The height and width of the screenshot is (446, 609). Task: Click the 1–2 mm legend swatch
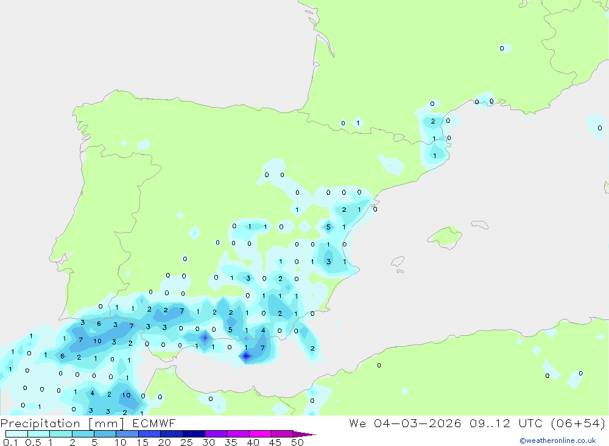pos(61,434)
